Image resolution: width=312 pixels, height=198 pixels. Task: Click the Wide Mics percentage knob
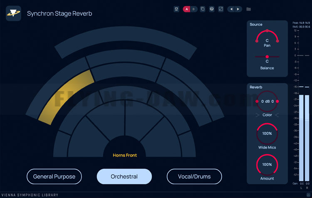tap(267, 134)
